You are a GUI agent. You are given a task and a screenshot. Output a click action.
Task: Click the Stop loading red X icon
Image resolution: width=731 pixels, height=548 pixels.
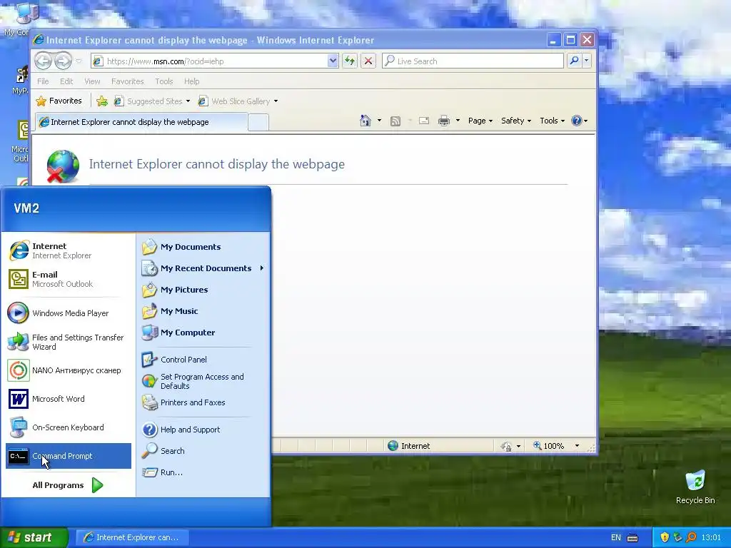pyautogui.click(x=368, y=61)
